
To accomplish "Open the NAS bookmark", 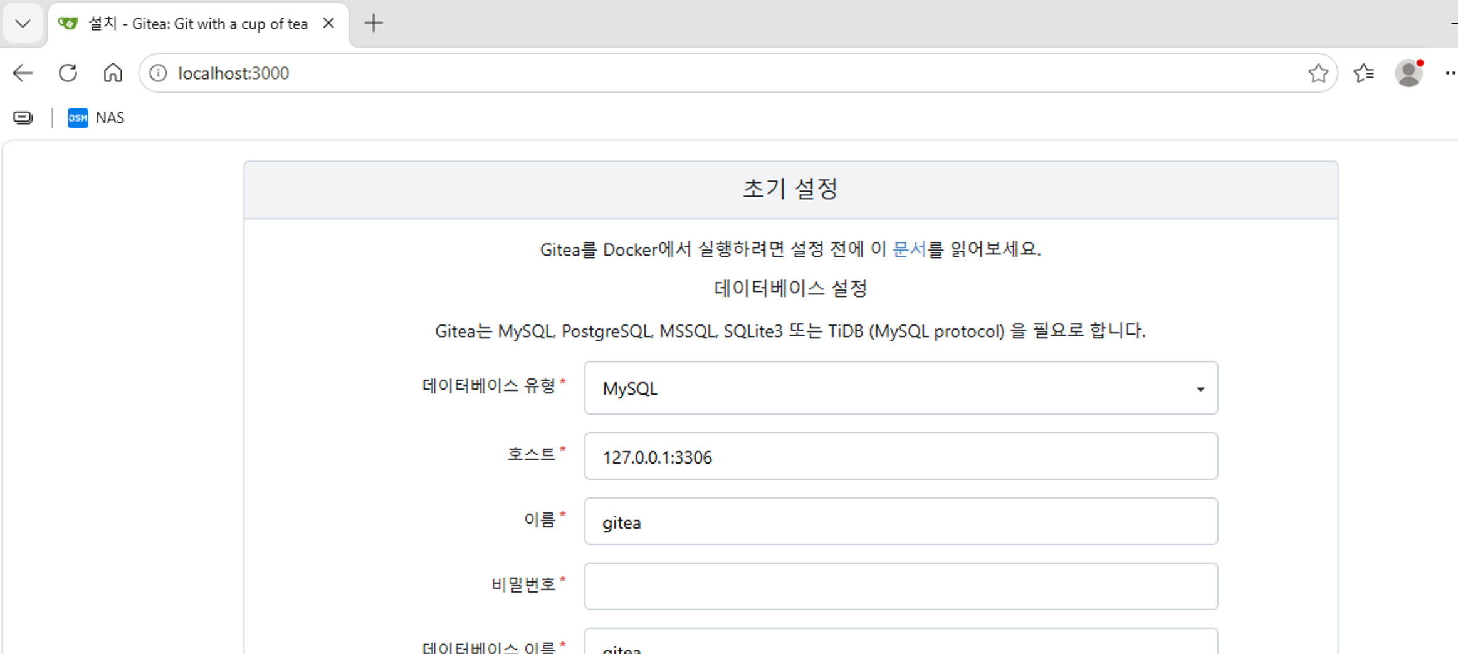I will pyautogui.click(x=96, y=118).
